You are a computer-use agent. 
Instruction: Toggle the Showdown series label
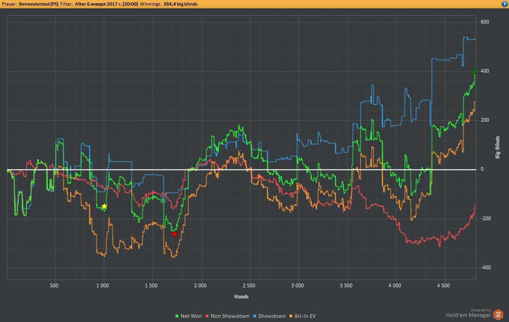tap(272, 316)
